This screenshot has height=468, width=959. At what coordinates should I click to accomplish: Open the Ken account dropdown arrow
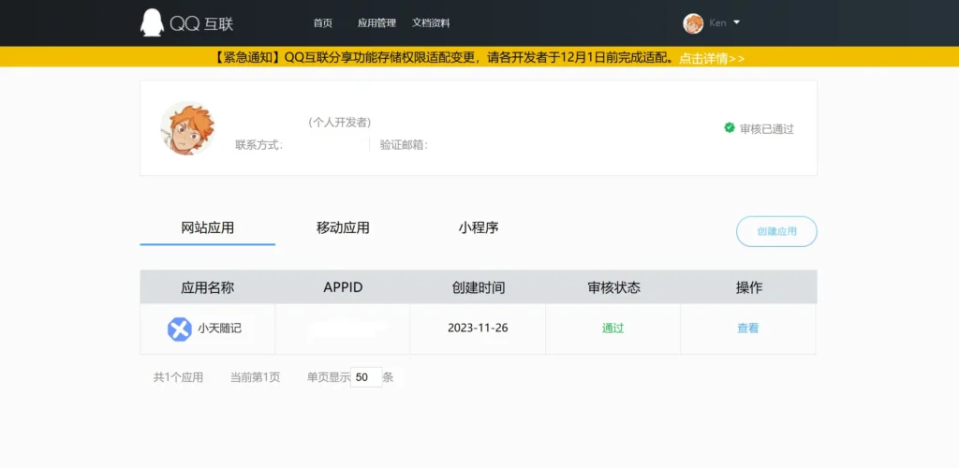pyautogui.click(x=736, y=22)
